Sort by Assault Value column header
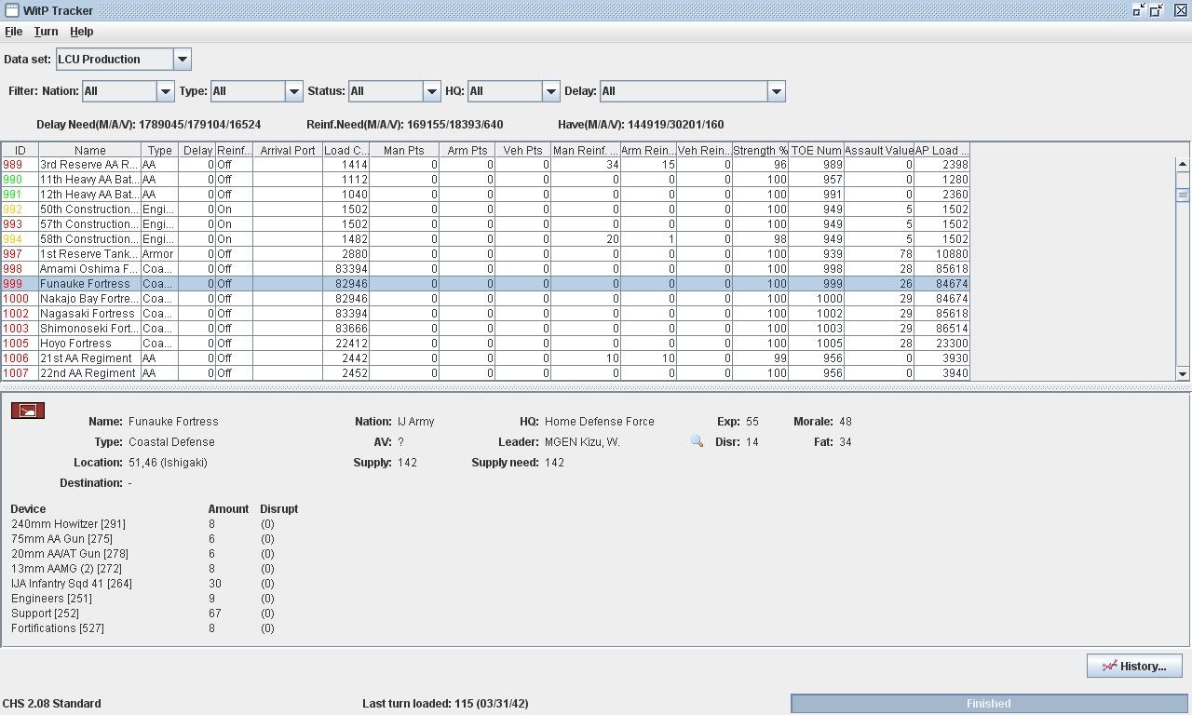The height and width of the screenshot is (715, 1192). point(879,150)
